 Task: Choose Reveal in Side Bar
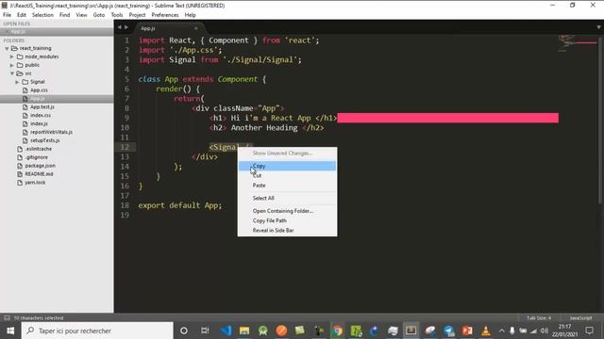click(x=287, y=230)
